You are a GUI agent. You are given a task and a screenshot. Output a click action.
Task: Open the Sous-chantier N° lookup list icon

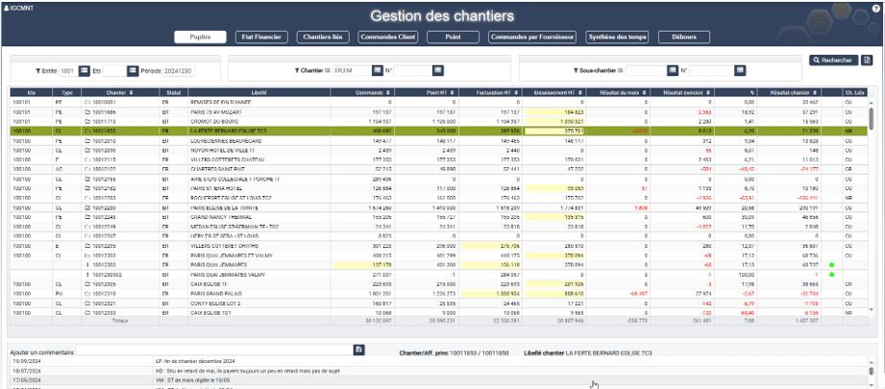point(741,70)
